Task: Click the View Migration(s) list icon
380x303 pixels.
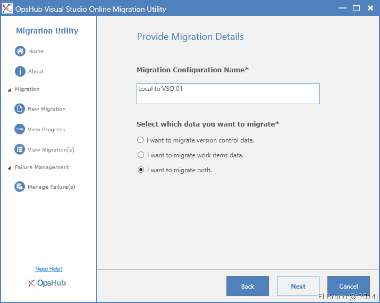Action: tap(20, 149)
